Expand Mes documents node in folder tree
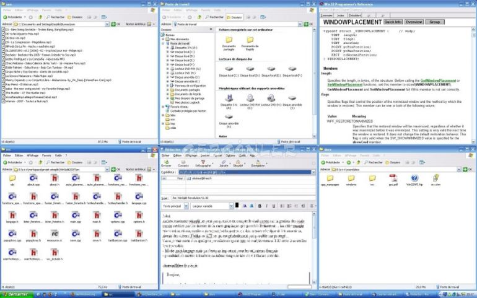Screen dimensions: 477x298 (164, 39)
